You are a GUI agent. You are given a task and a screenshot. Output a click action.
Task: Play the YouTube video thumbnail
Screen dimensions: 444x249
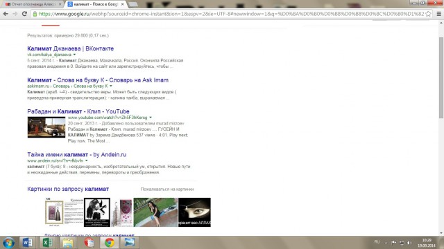[x=46, y=127]
